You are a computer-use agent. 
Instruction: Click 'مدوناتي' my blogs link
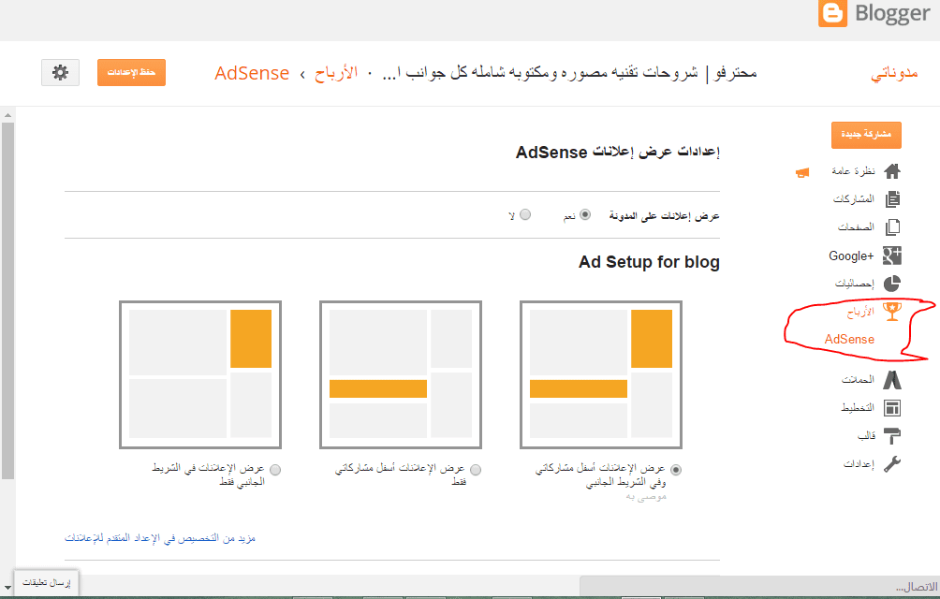(894, 73)
